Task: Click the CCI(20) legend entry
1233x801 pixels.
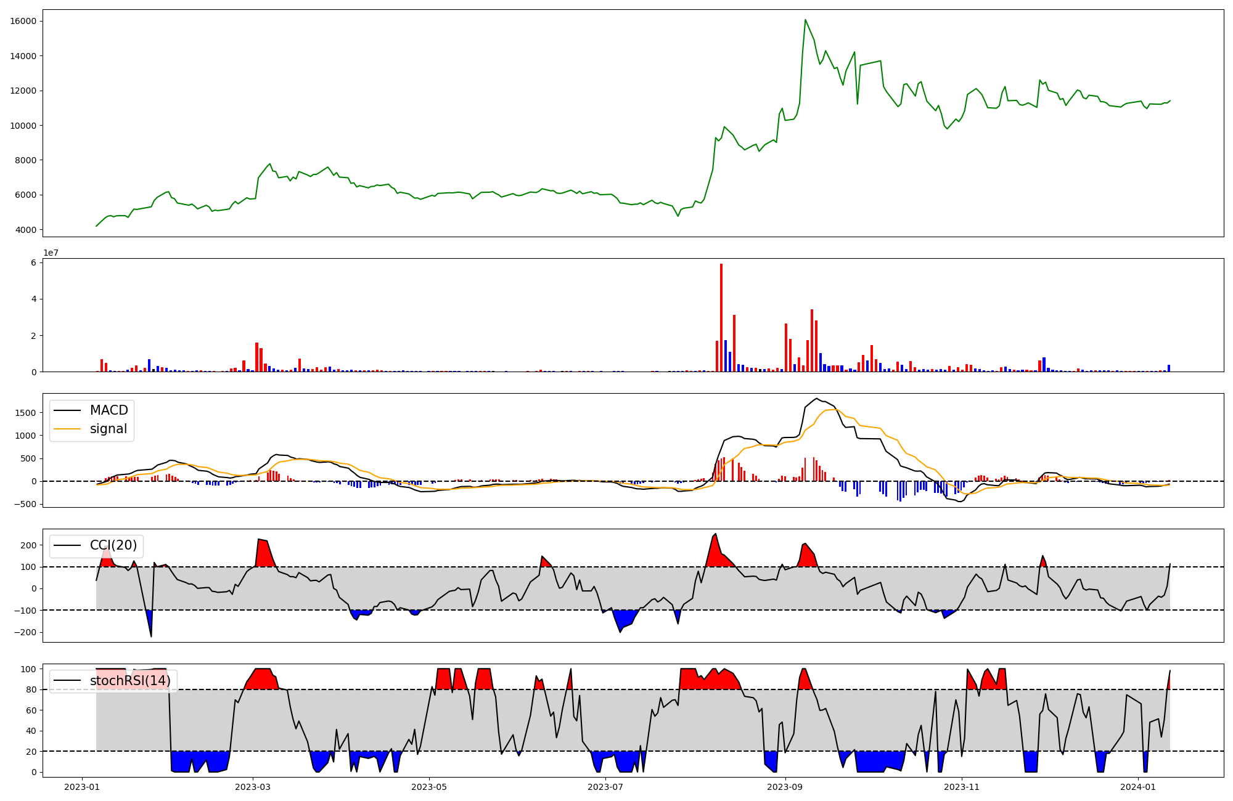Action: pyautogui.click(x=113, y=545)
